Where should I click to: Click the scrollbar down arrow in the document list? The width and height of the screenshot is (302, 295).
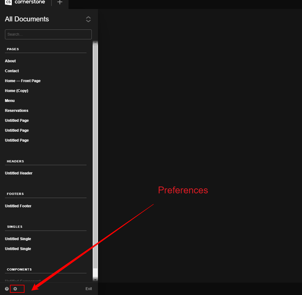pos(95,280)
